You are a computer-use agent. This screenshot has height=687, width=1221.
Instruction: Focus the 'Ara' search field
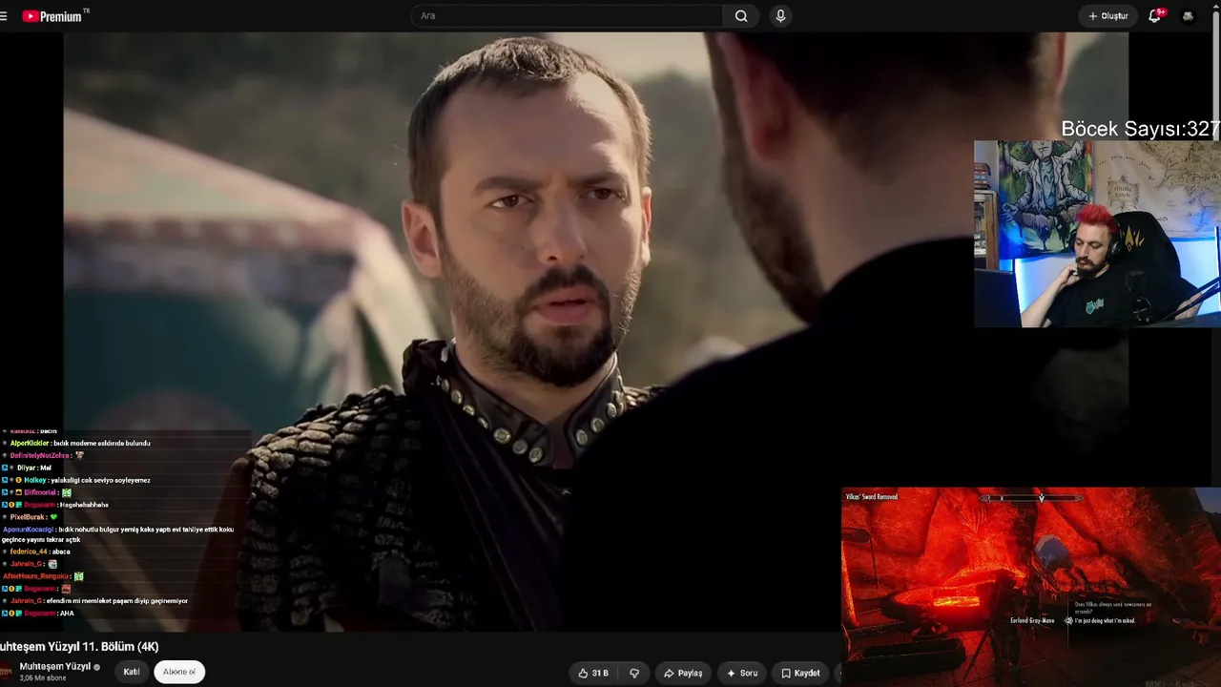pyautogui.click(x=567, y=16)
